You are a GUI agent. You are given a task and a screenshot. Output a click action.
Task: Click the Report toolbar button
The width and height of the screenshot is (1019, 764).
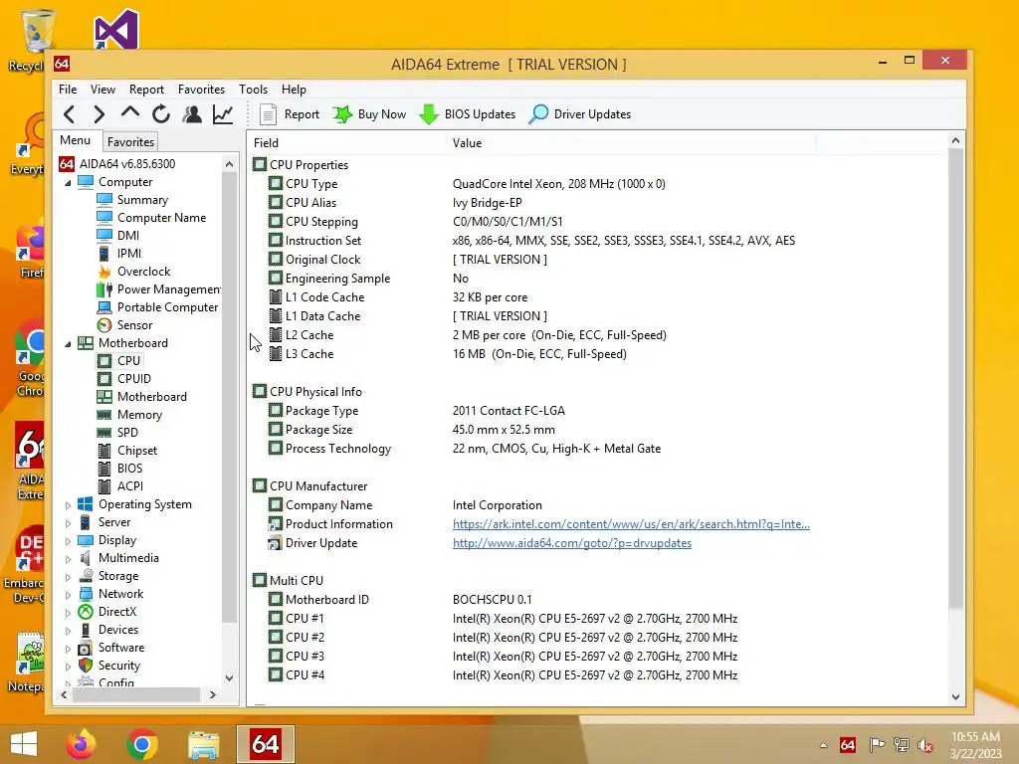point(290,114)
